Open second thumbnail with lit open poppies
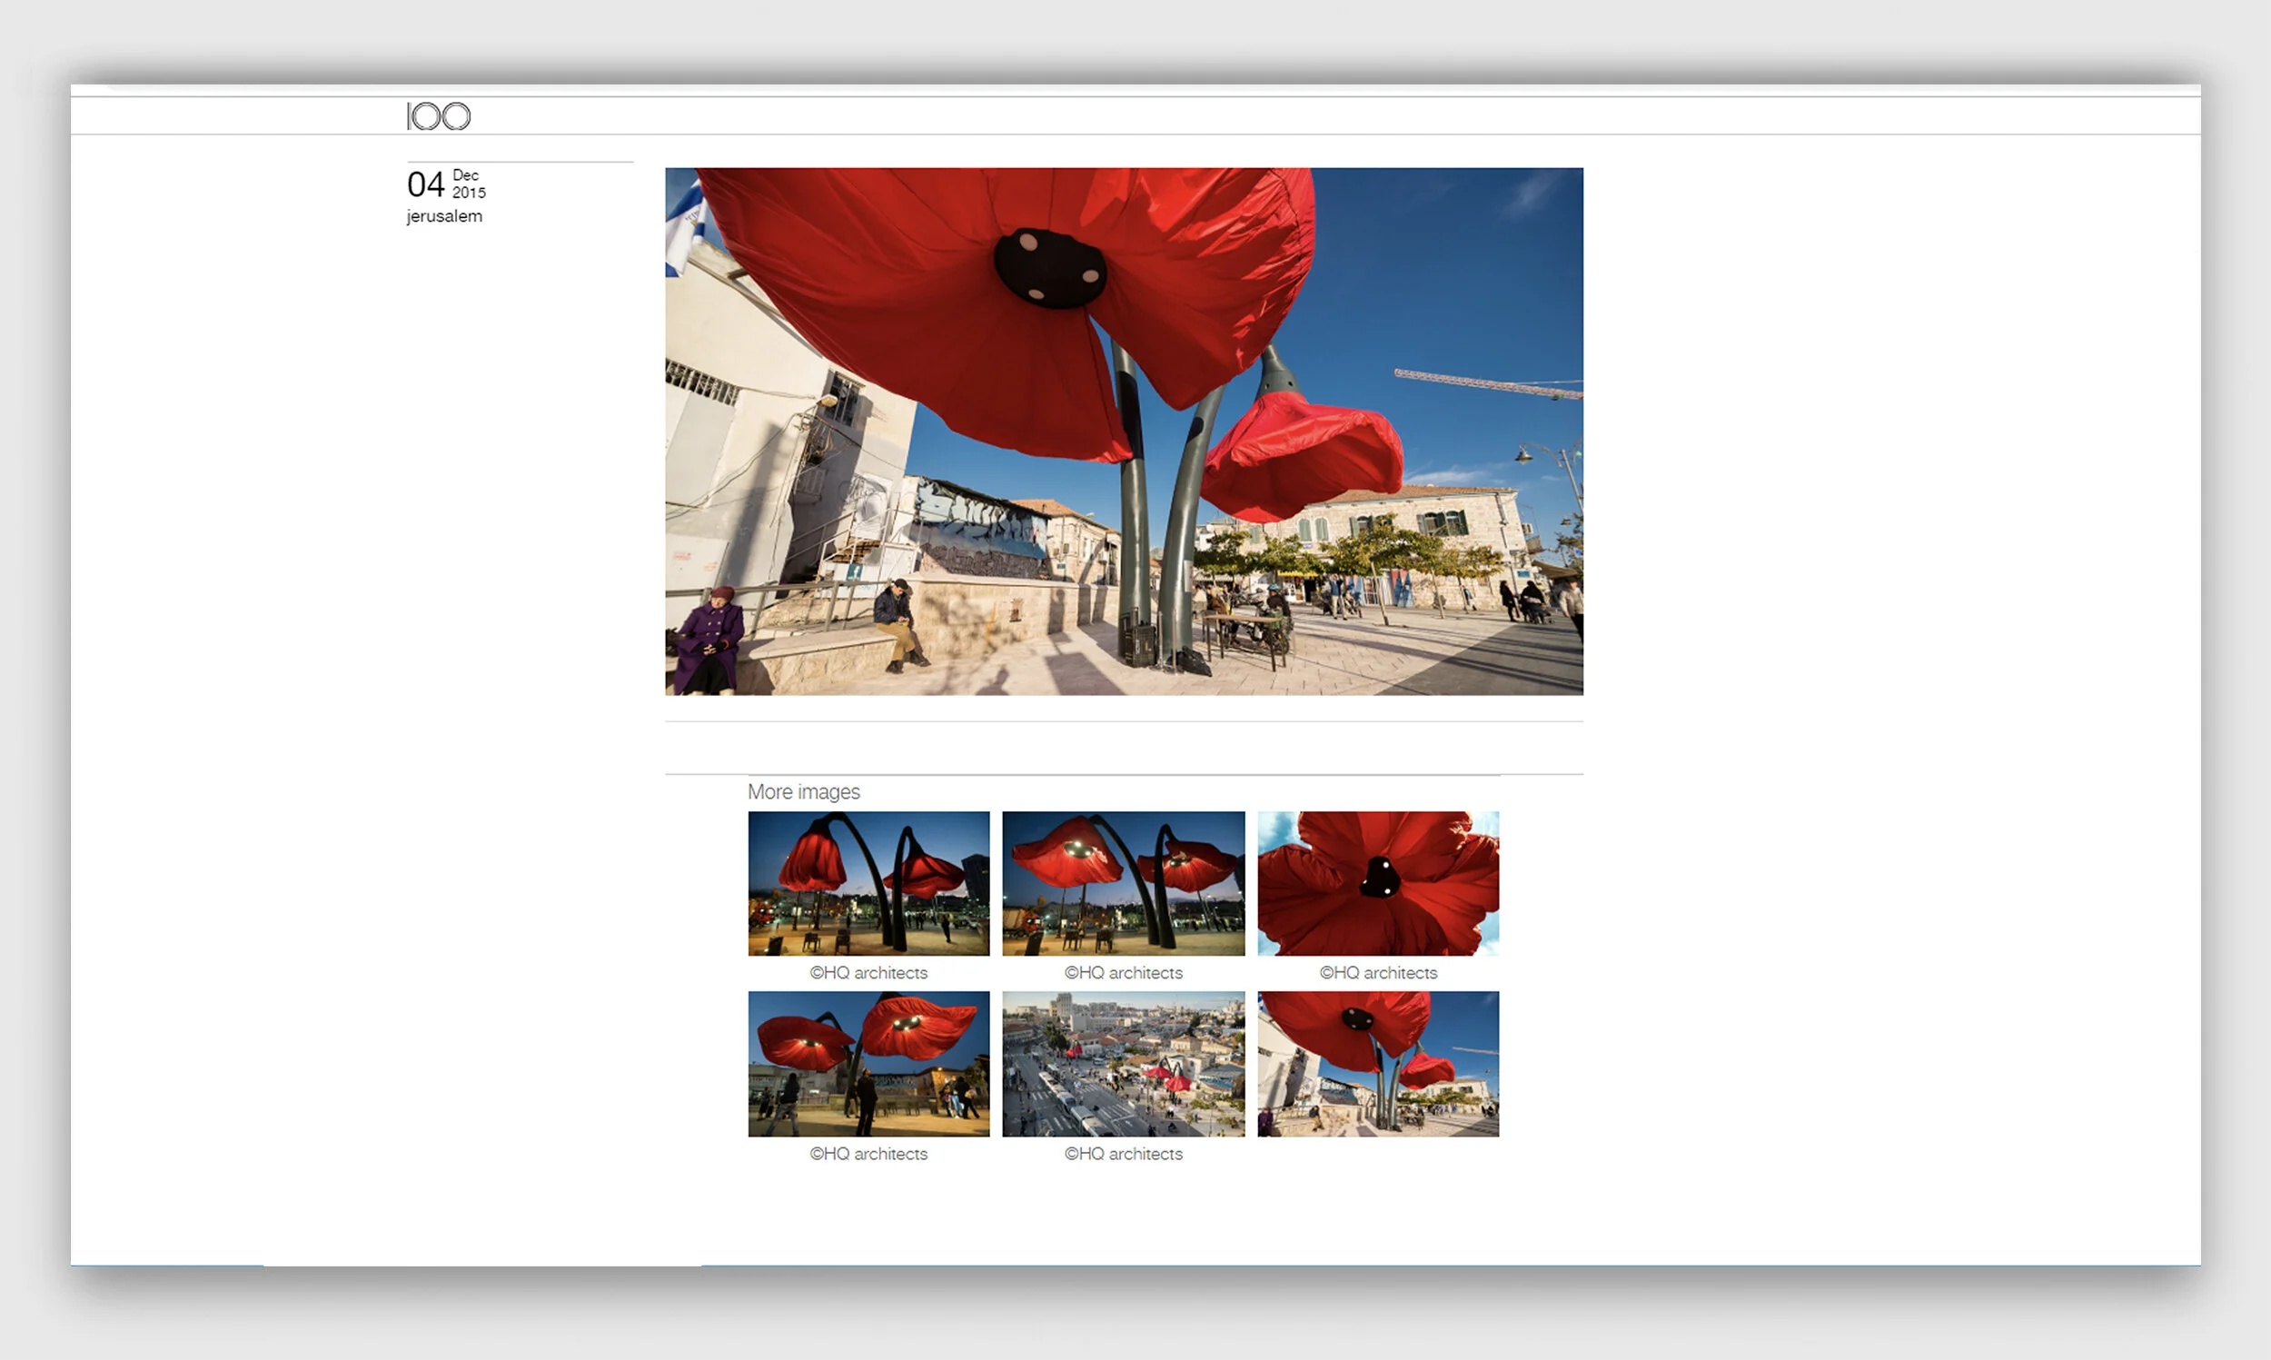This screenshot has height=1360, width=2271. pyautogui.click(x=1123, y=882)
